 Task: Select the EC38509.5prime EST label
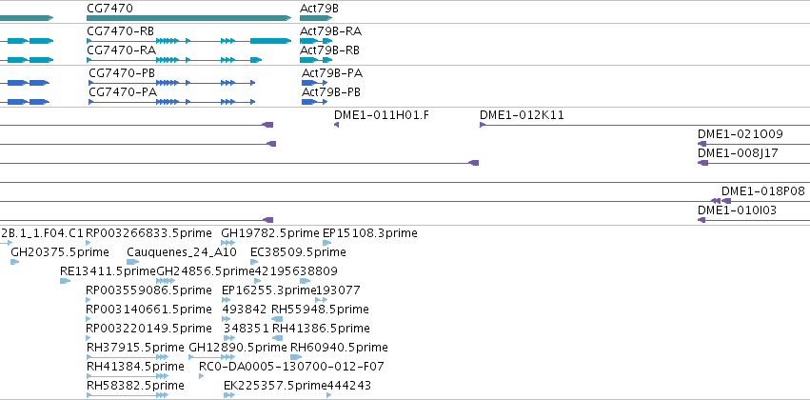[298, 252]
